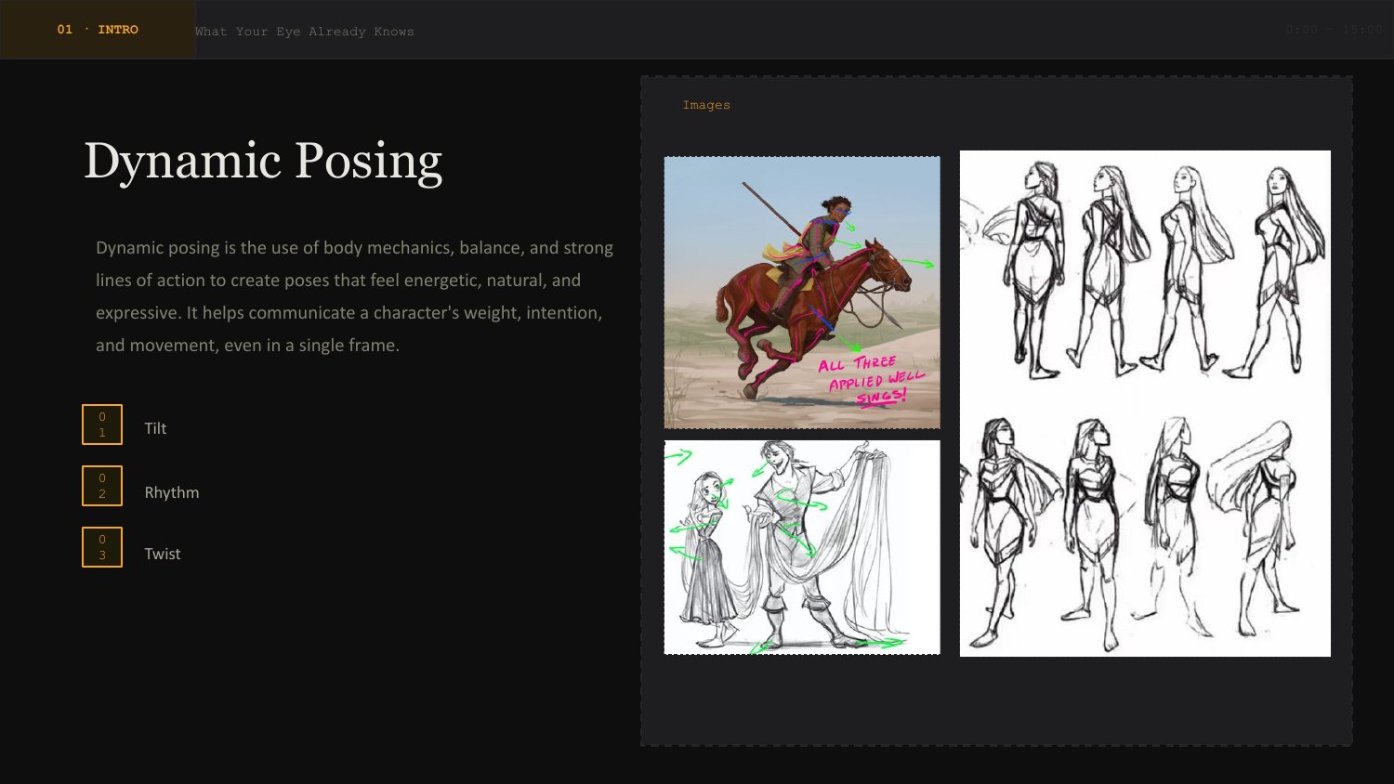Viewport: 1394px width, 784px height.
Task: Click the 01 number box beside Tilt
Action: [x=102, y=425]
